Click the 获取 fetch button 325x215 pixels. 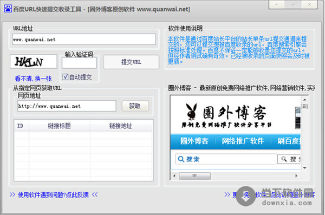coord(135,106)
